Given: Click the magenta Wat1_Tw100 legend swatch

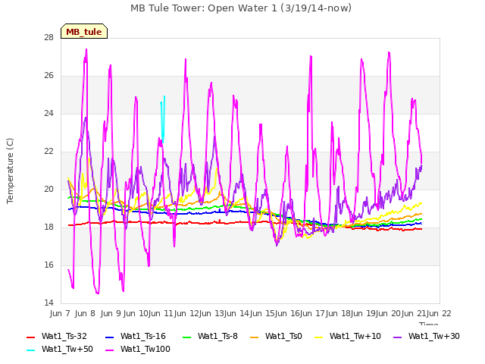Looking at the screenshot, I should click(x=109, y=350).
